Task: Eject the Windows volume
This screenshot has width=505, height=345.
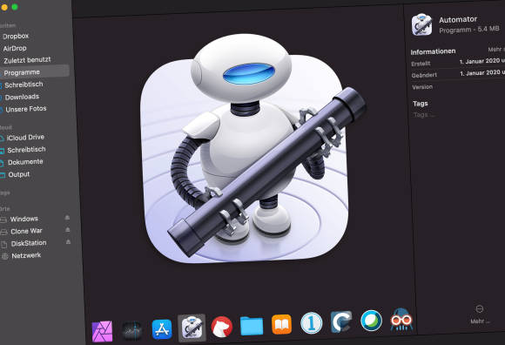Action: point(67,218)
